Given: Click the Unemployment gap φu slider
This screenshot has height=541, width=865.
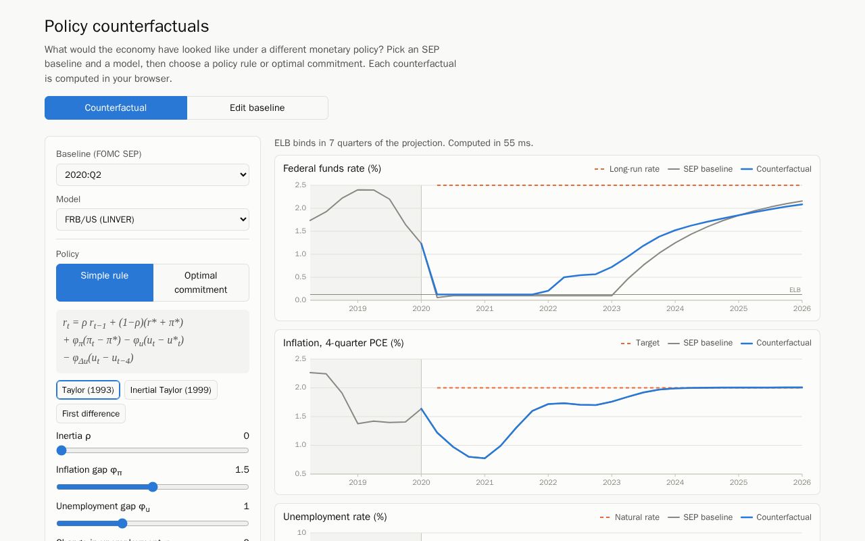Looking at the screenshot, I should point(153,523).
